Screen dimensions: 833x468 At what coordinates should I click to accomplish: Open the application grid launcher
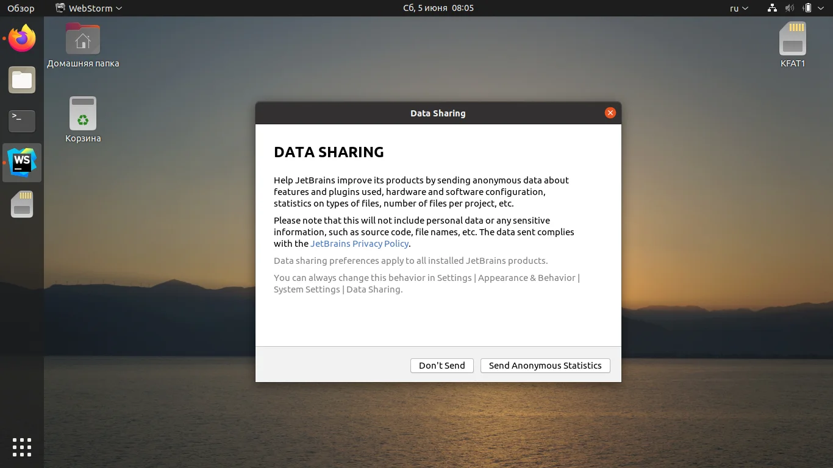(22, 447)
